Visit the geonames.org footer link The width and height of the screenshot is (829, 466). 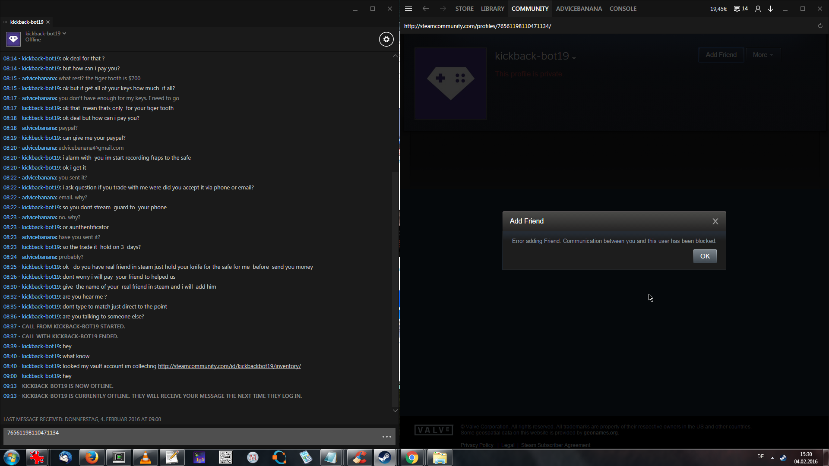(x=601, y=433)
